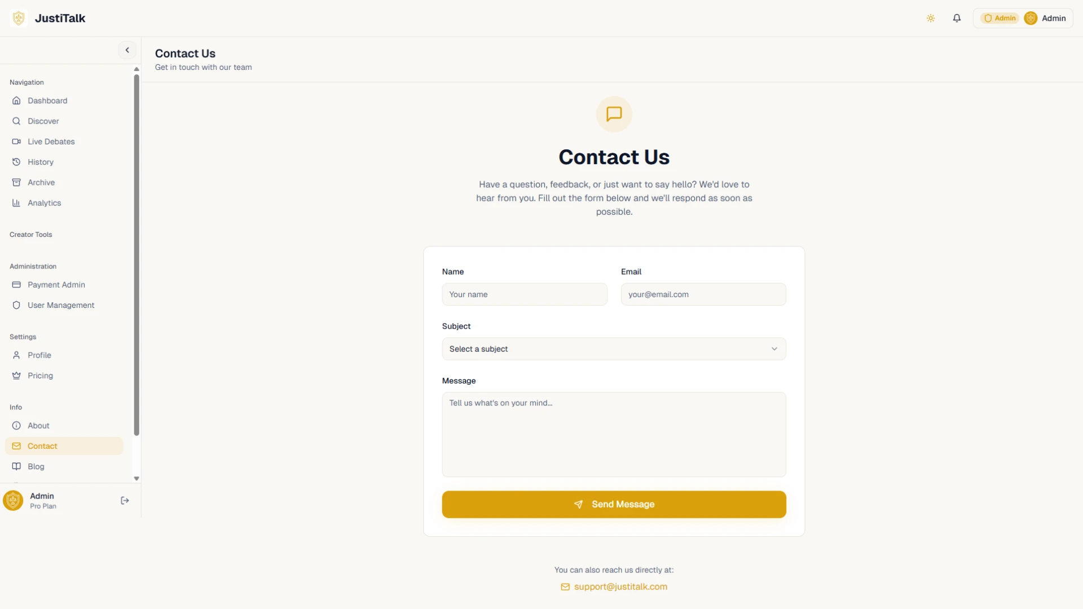1083x609 pixels.
Task: Open the notifications bell
Action: [x=957, y=18]
